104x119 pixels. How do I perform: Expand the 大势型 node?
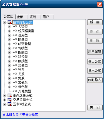[9, 27]
